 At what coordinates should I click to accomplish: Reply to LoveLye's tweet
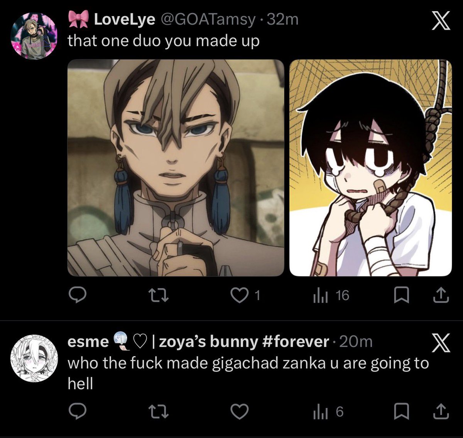coord(77,295)
